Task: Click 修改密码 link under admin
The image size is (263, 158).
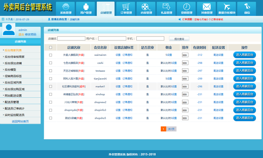Action: [31, 34]
